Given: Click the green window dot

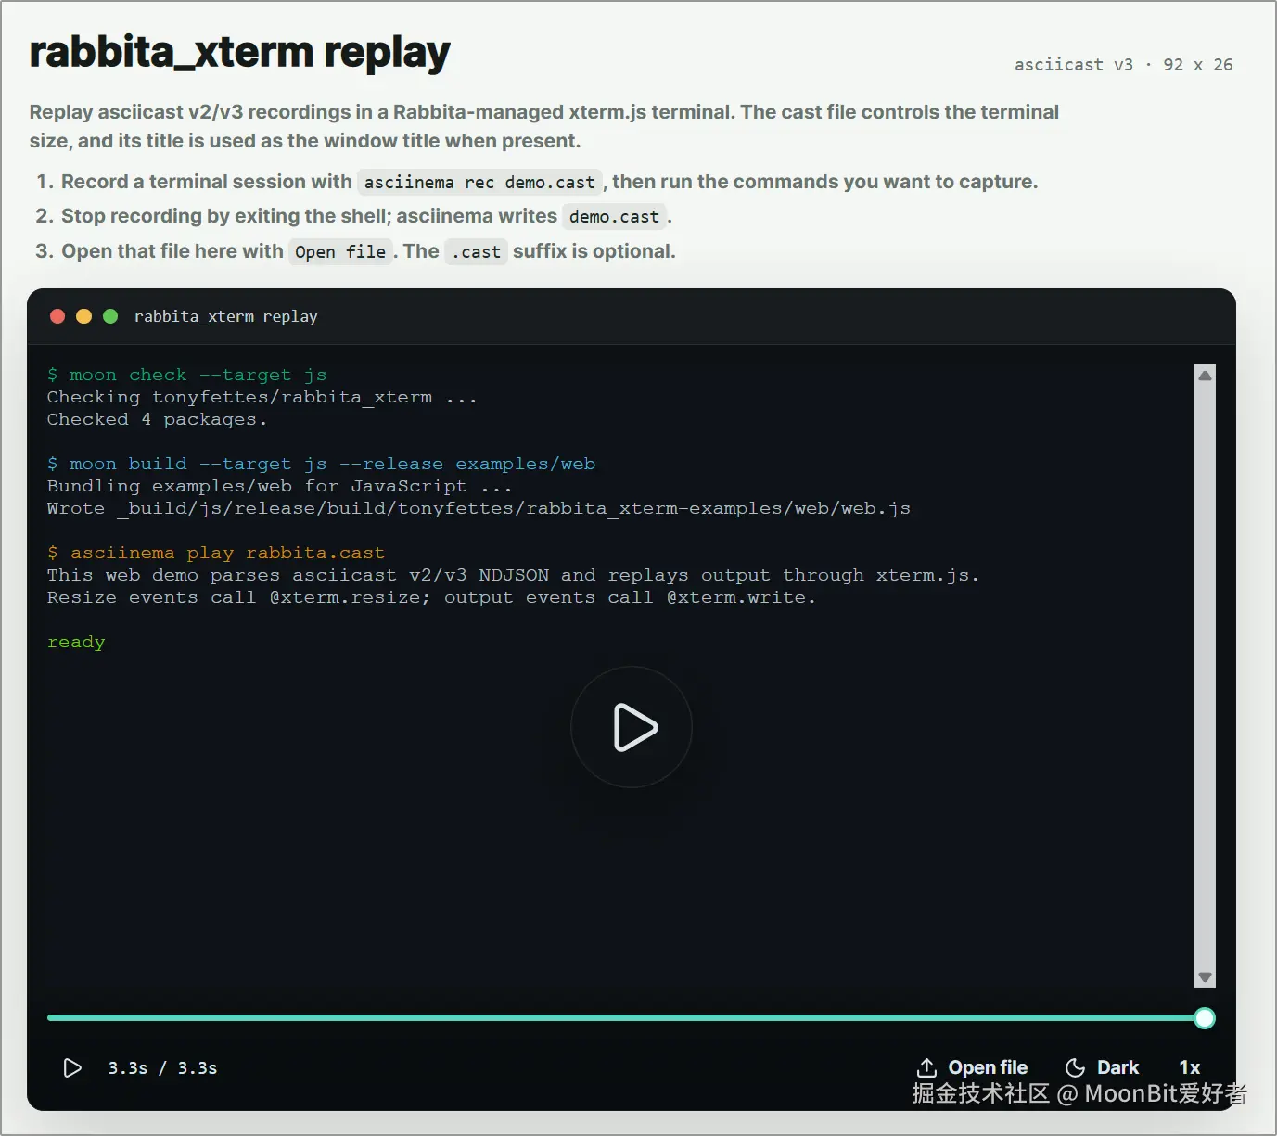Looking at the screenshot, I should click(x=110, y=316).
